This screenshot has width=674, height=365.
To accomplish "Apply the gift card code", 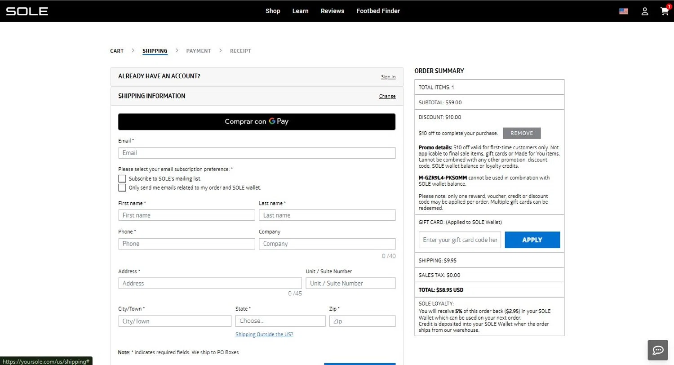I will tap(532, 240).
